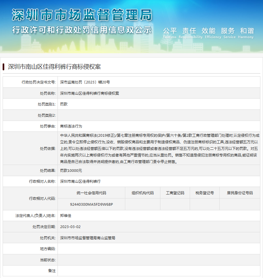
Task: Click the label 地方编码
Action: point(48,249)
